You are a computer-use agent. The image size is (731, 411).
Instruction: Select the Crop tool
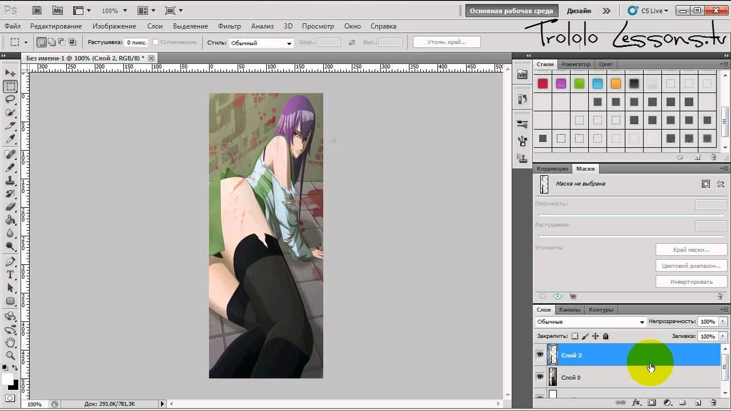[10, 126]
